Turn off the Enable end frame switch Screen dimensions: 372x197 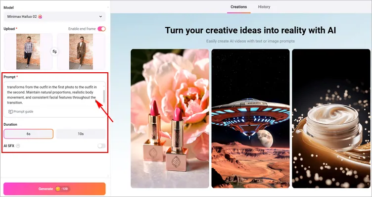(101, 29)
